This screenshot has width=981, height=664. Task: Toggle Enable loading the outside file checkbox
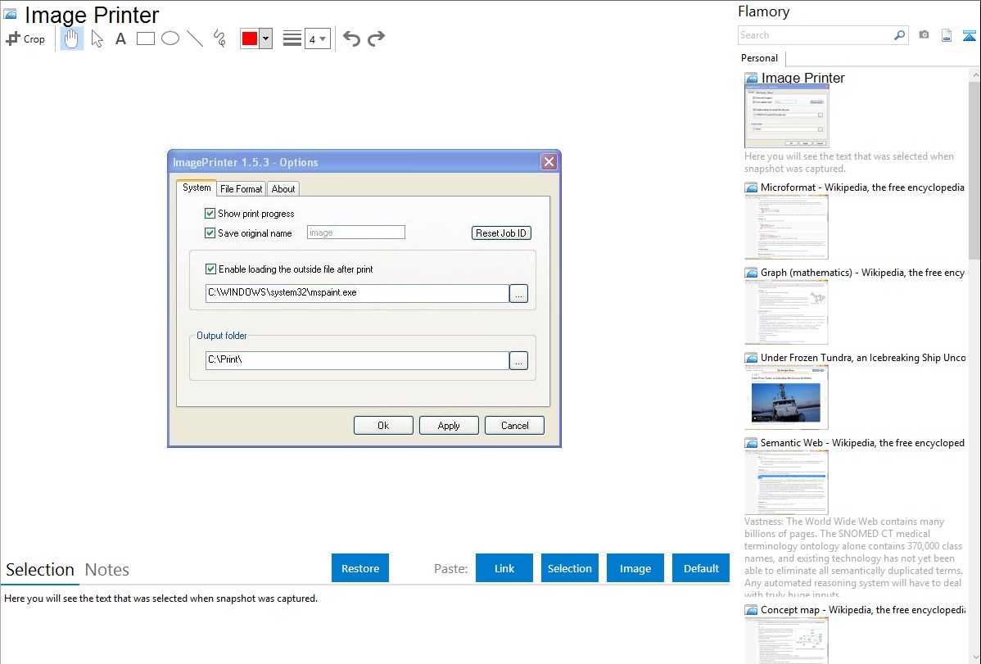coord(210,269)
